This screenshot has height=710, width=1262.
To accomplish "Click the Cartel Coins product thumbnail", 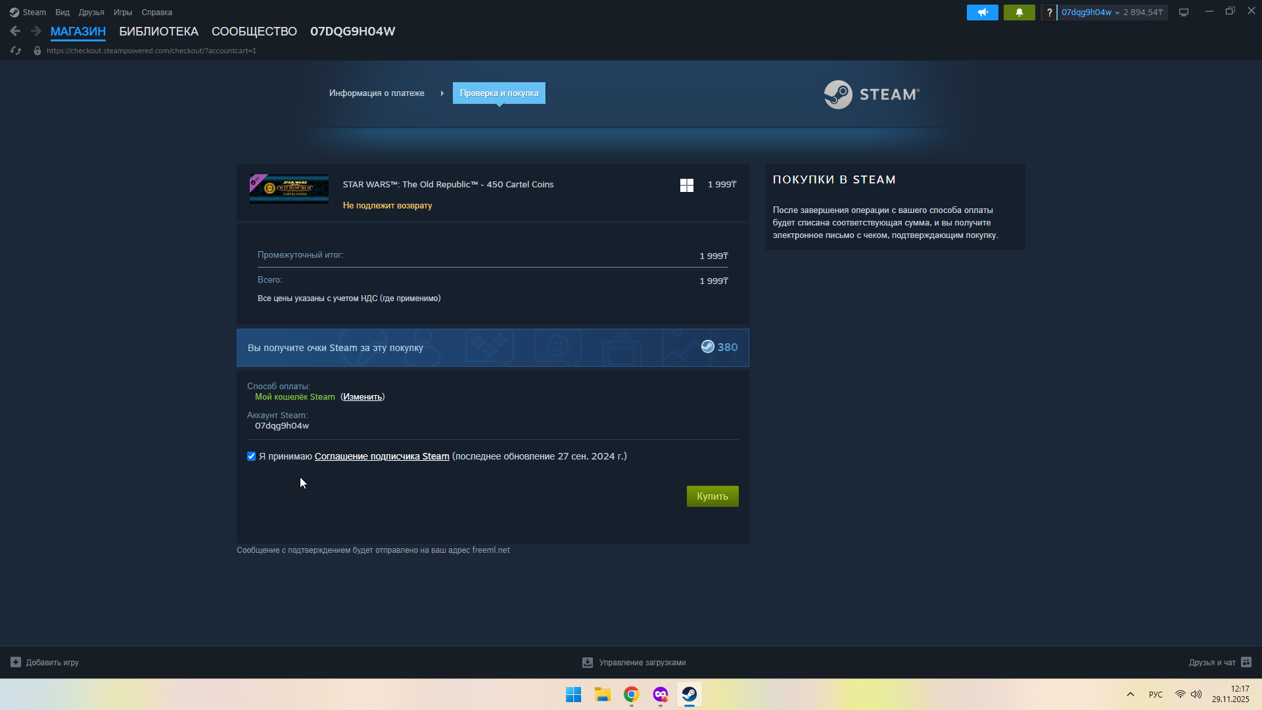I will [x=289, y=189].
